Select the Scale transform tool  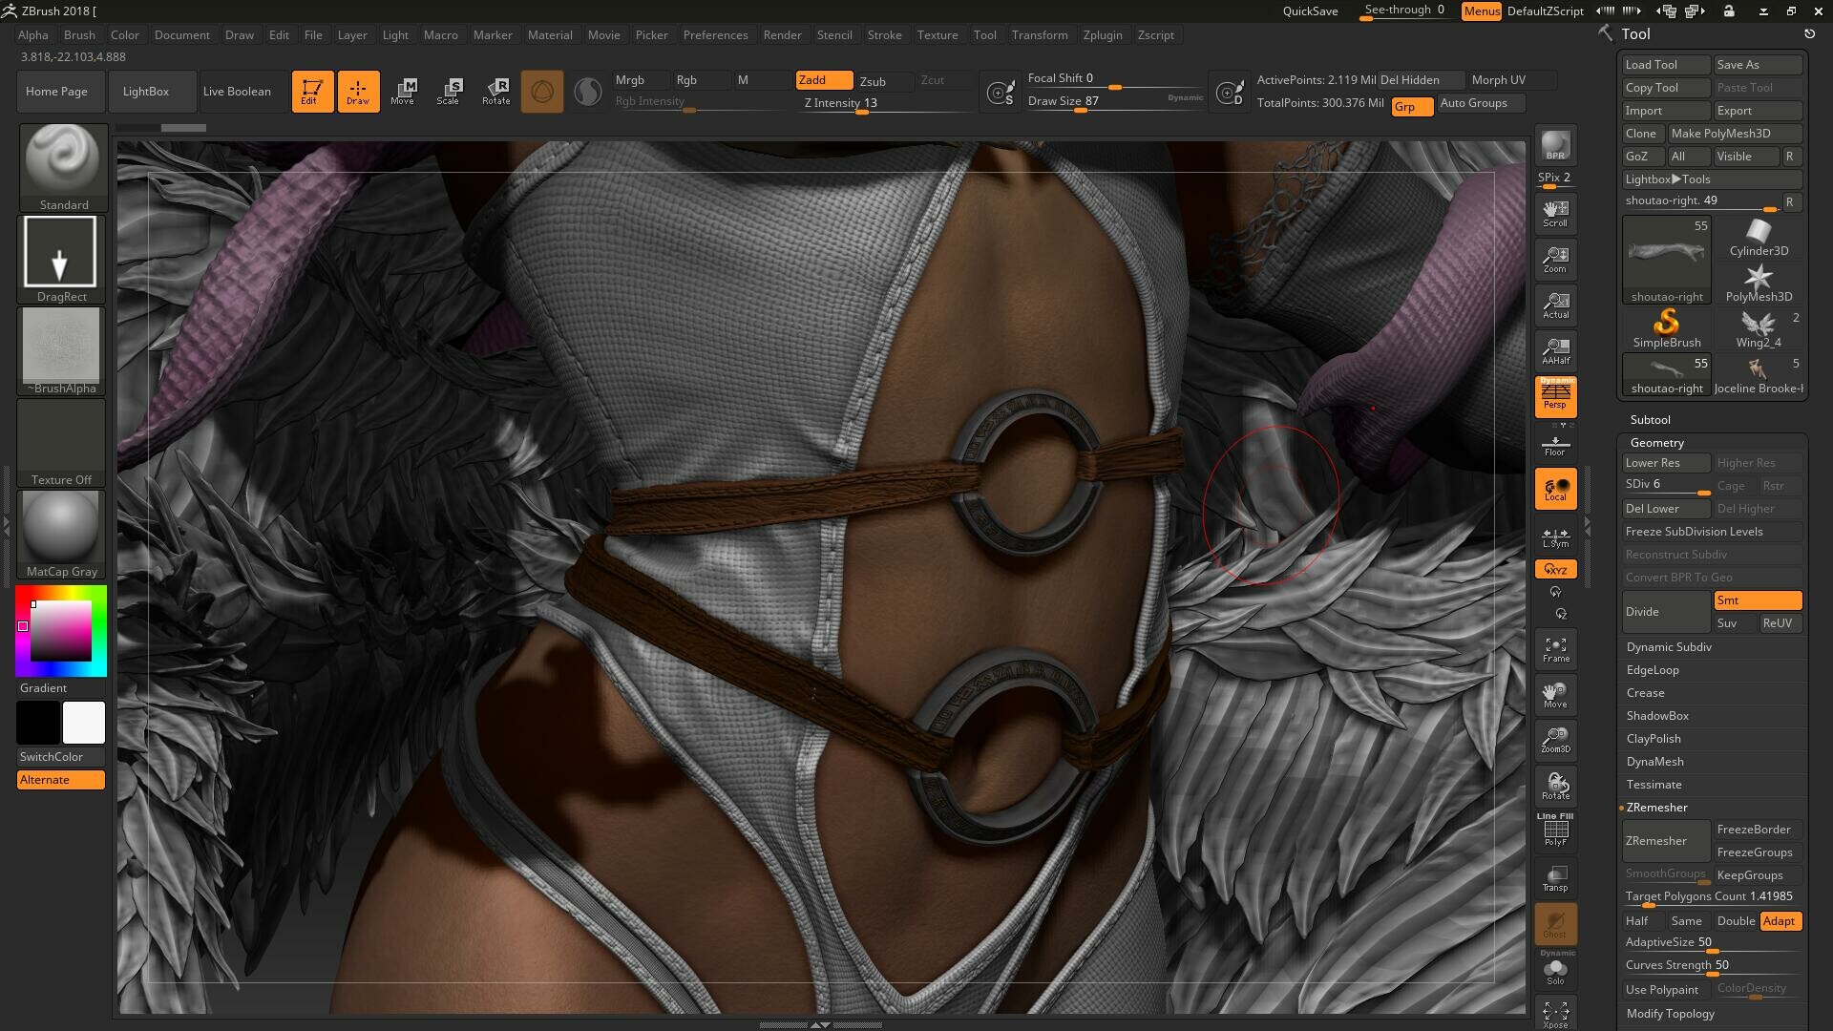pos(448,92)
